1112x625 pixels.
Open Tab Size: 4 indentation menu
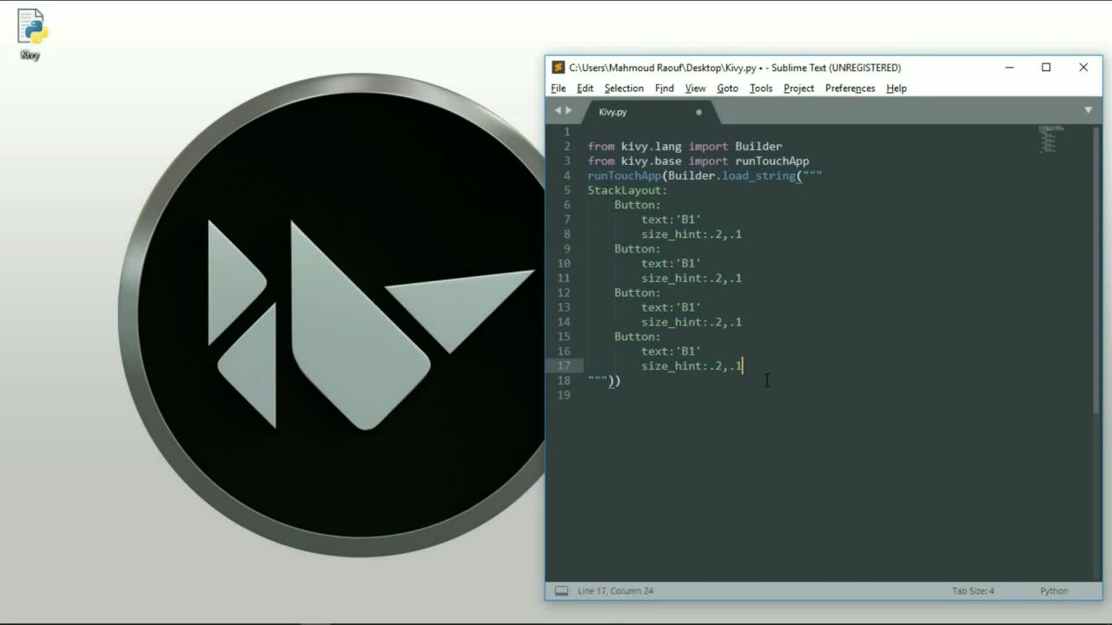point(972,591)
